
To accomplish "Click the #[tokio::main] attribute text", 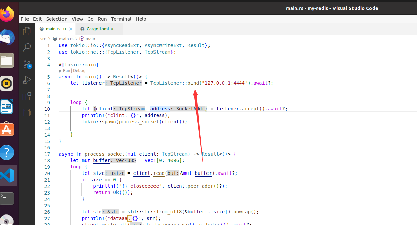I will tap(78, 65).
